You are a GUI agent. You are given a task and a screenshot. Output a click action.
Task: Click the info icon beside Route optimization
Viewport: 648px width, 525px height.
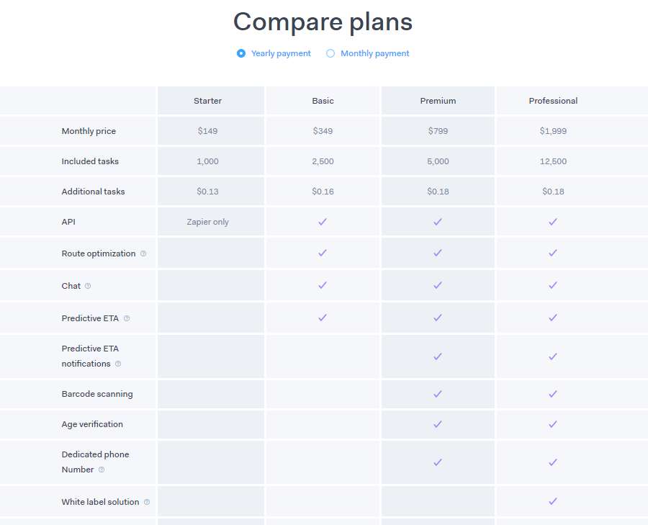(143, 253)
